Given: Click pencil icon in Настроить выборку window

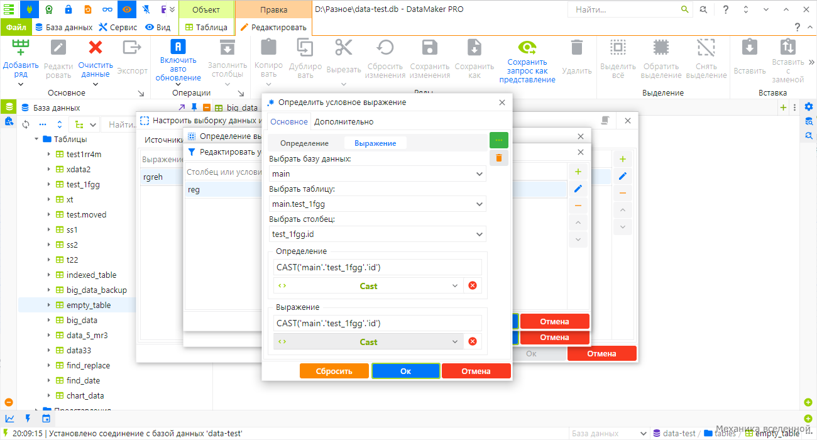Looking at the screenshot, I should [x=623, y=177].
